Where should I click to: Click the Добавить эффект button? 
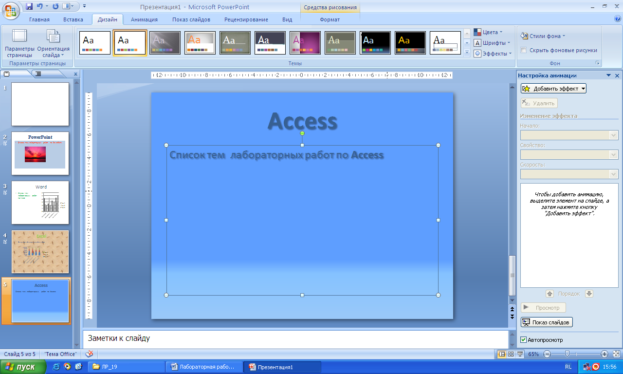[x=553, y=89]
